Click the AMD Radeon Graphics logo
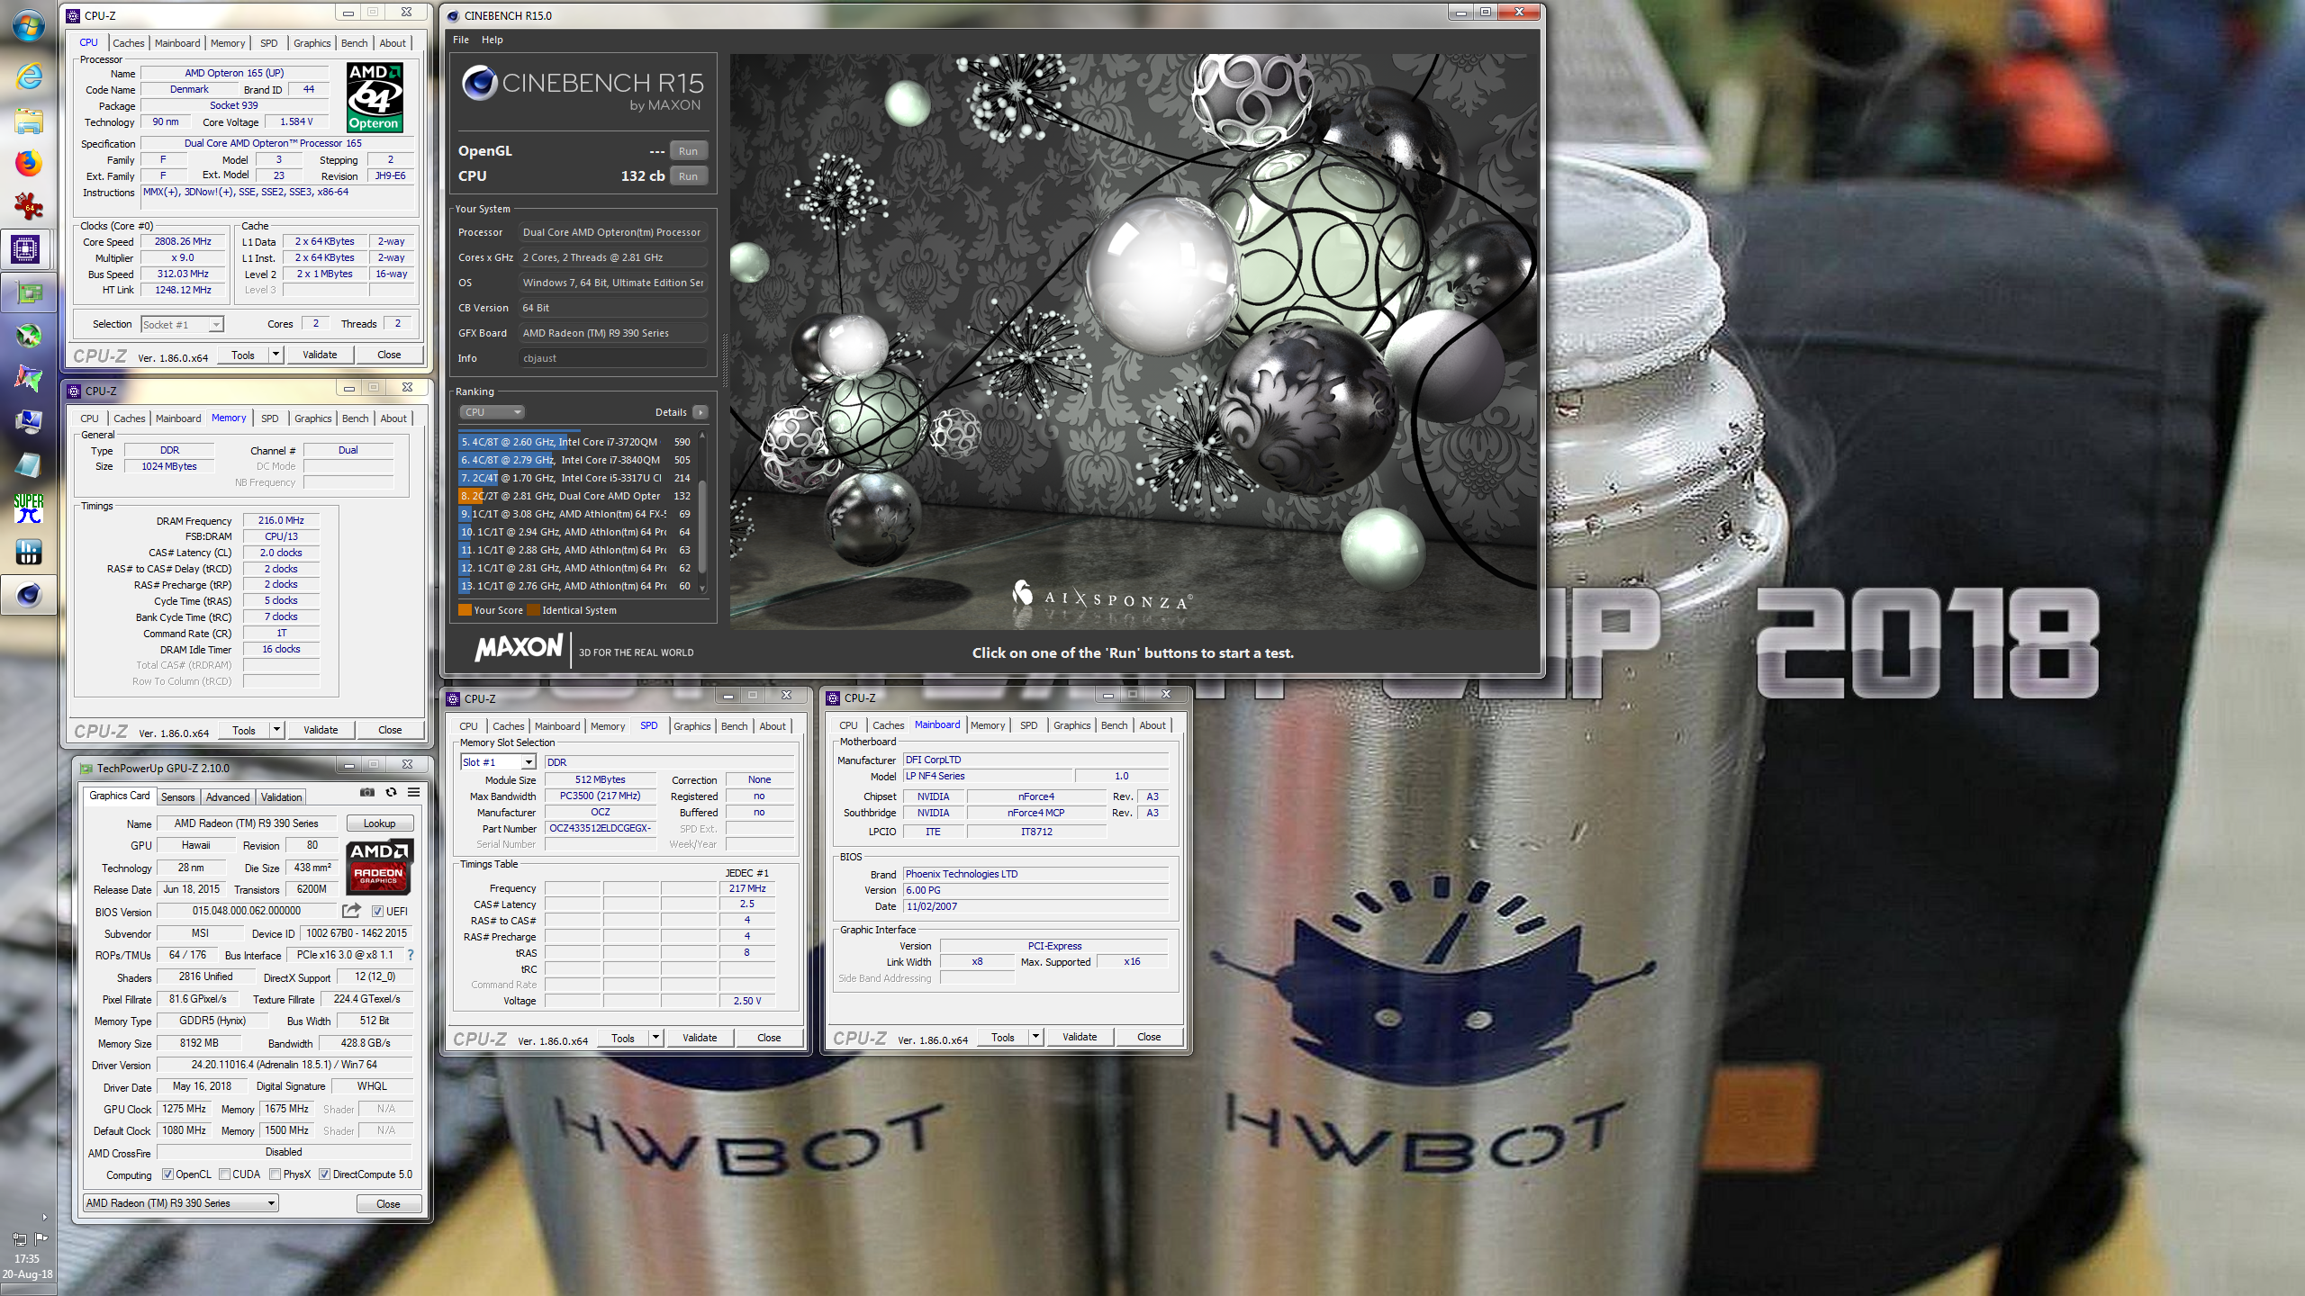This screenshot has height=1296, width=2305. pos(379,866)
